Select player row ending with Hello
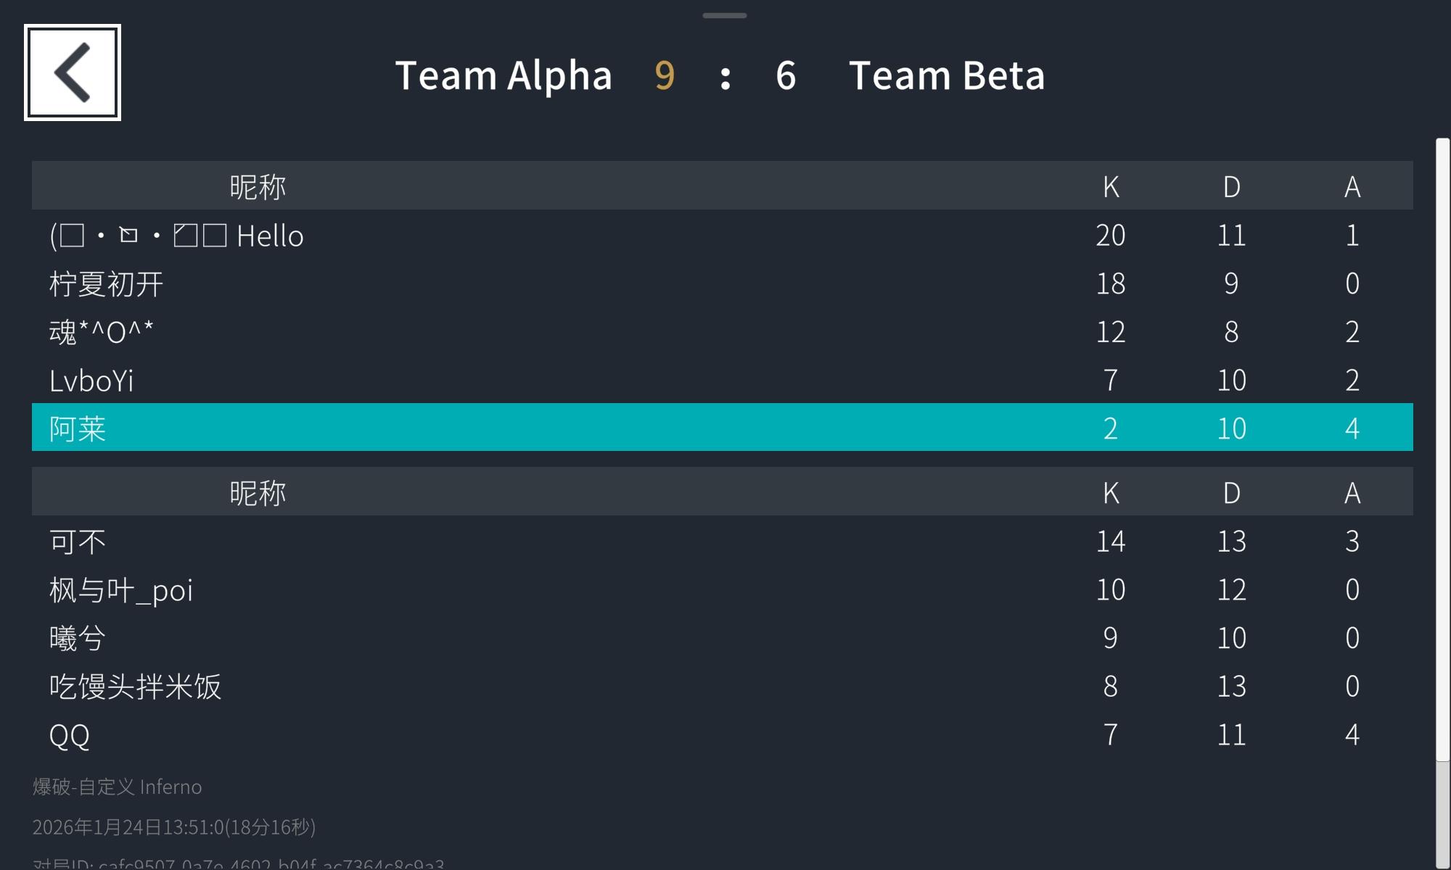 722,235
